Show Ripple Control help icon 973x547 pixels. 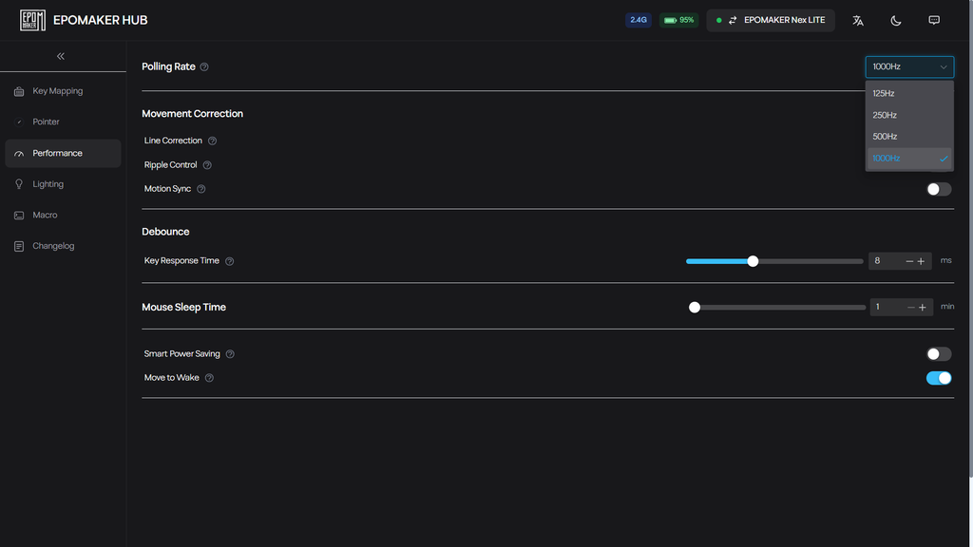tap(207, 165)
